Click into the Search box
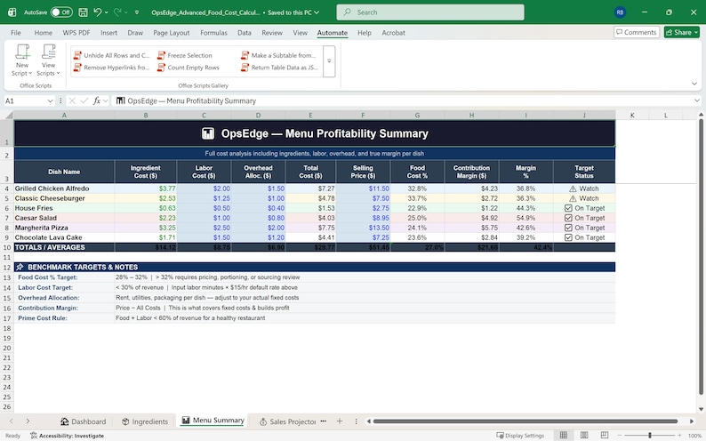Viewport: 706px width, 441px height. (x=430, y=12)
